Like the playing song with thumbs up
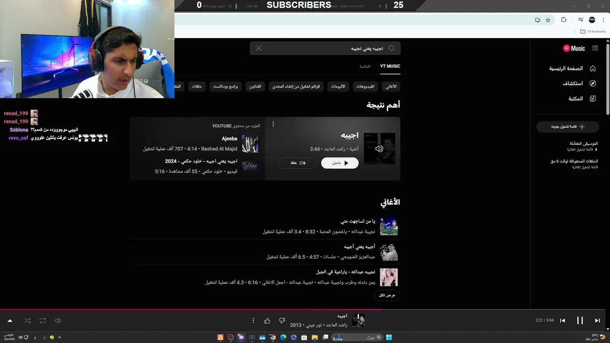The height and width of the screenshot is (343, 610). click(267, 321)
